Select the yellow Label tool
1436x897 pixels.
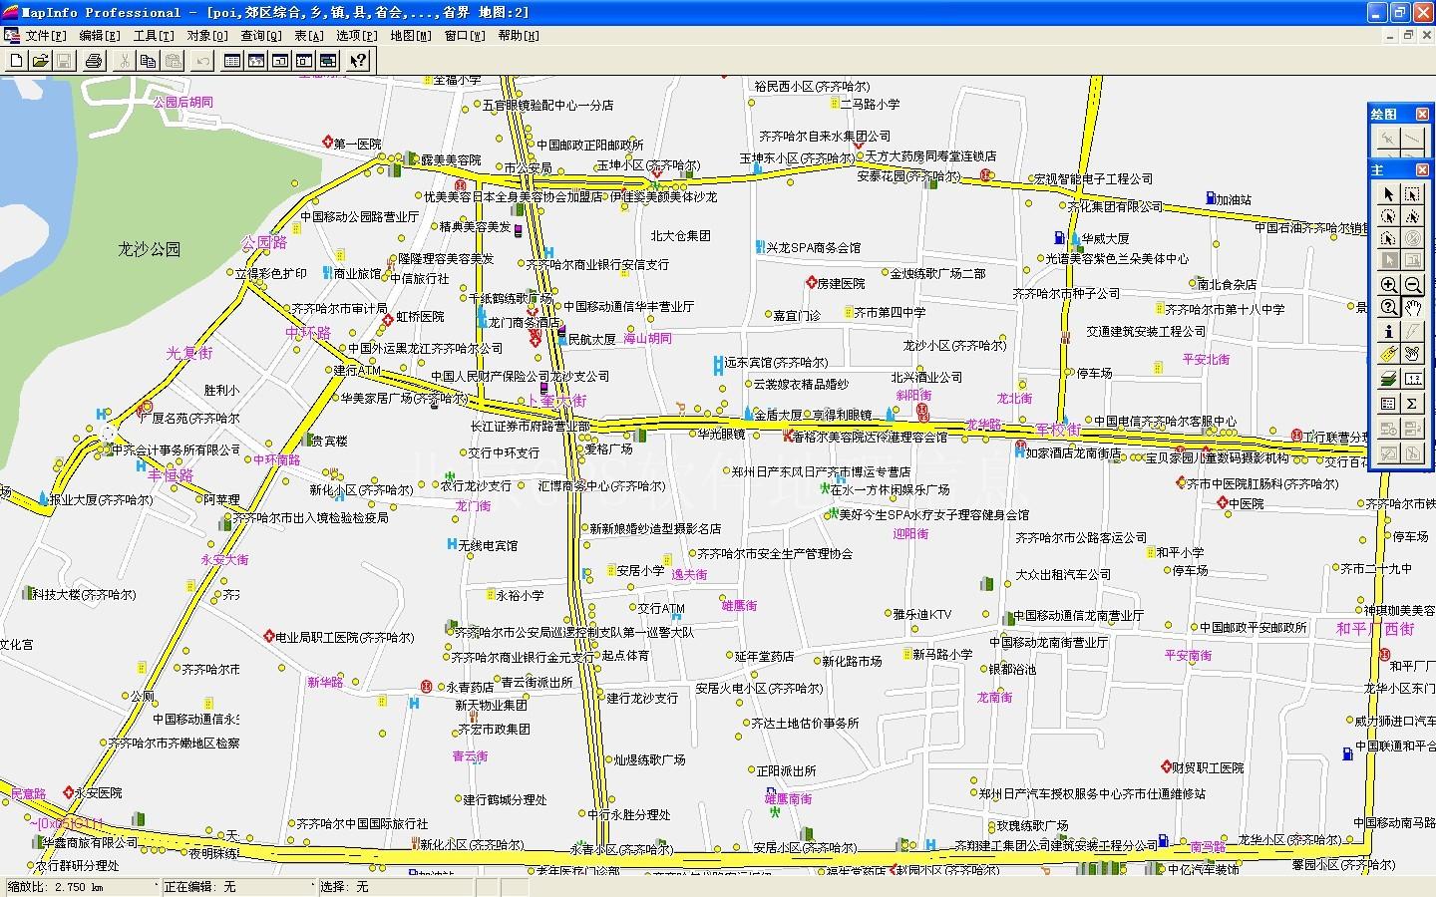(x=1387, y=353)
